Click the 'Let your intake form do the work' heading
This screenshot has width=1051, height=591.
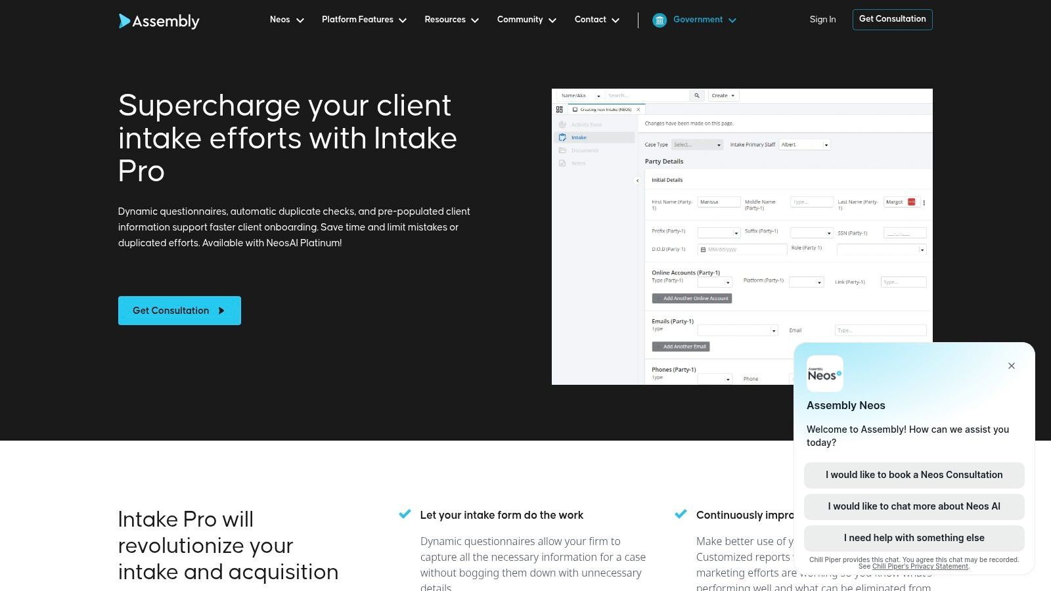click(502, 515)
